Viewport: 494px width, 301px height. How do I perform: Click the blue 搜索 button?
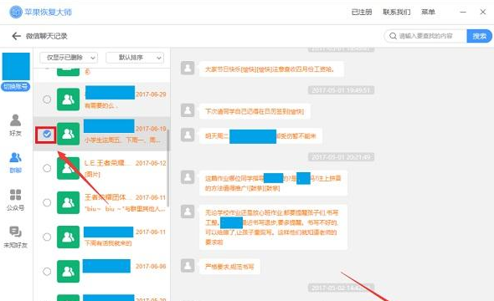click(x=479, y=36)
